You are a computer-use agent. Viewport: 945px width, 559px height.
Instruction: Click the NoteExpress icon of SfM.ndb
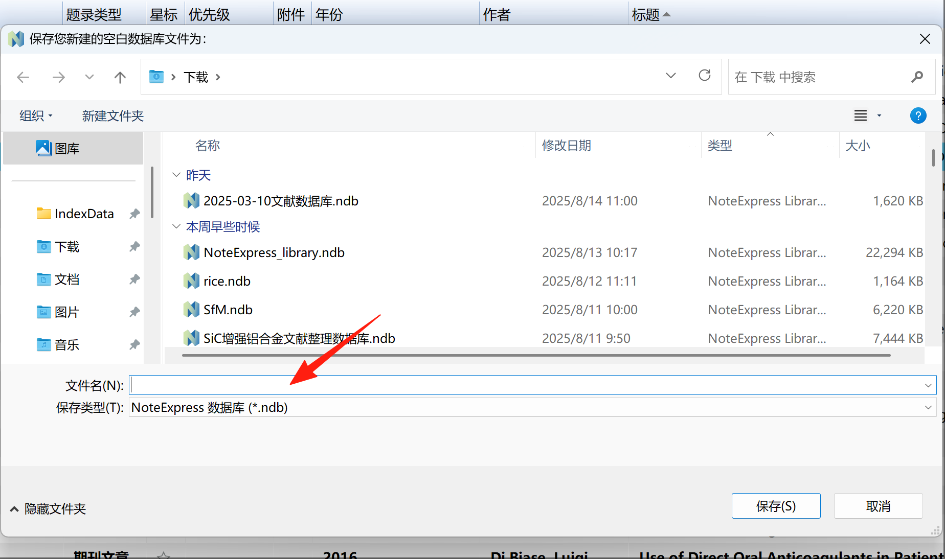192,309
